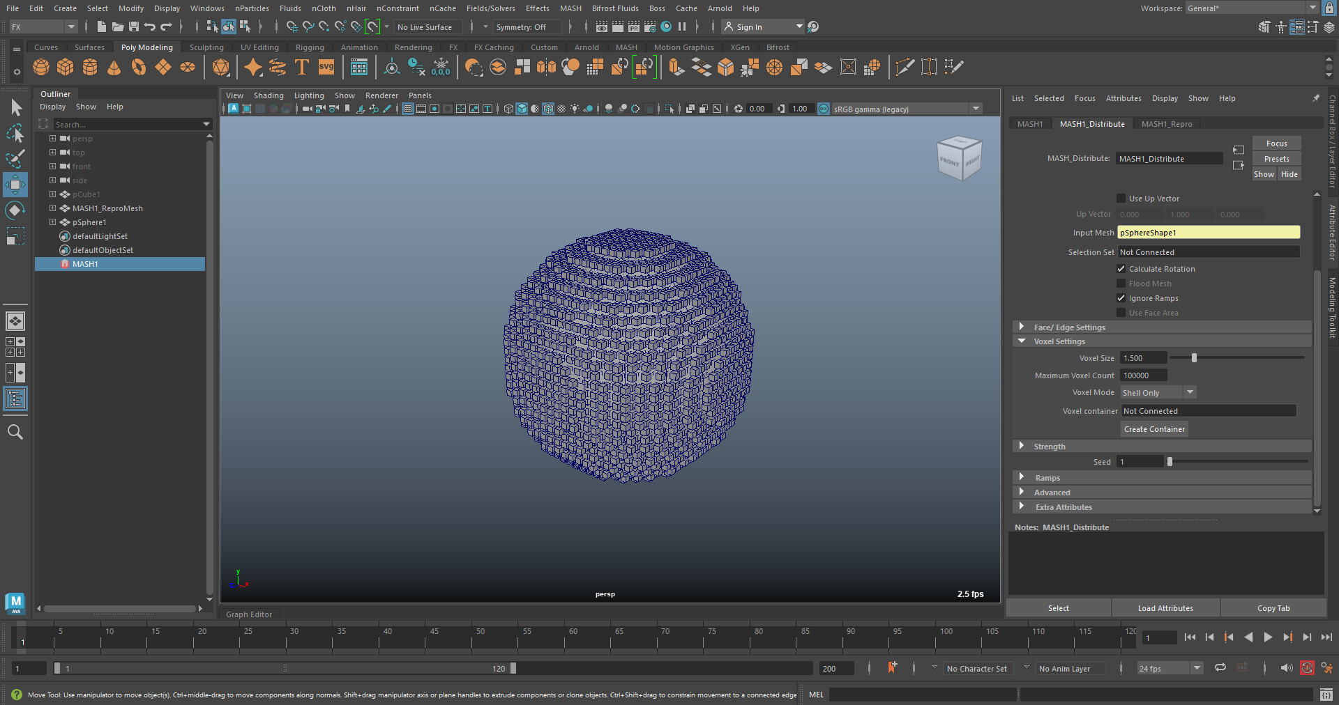This screenshot has width=1339, height=705.
Task: Disable the Calculate Rotation checkbox
Action: pyautogui.click(x=1121, y=269)
